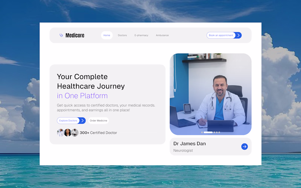Screen dimensions: 301x188
Task: Open the E-pharmacy nav link
Action: 141,35
